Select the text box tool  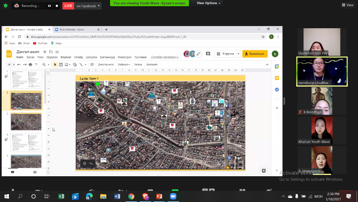61,65
